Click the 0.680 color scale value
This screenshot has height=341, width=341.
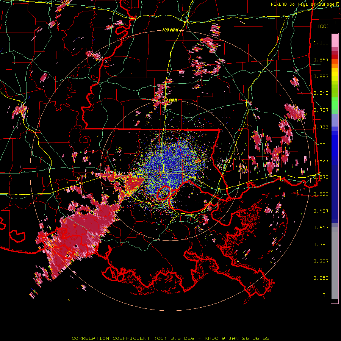pyautogui.click(x=321, y=144)
